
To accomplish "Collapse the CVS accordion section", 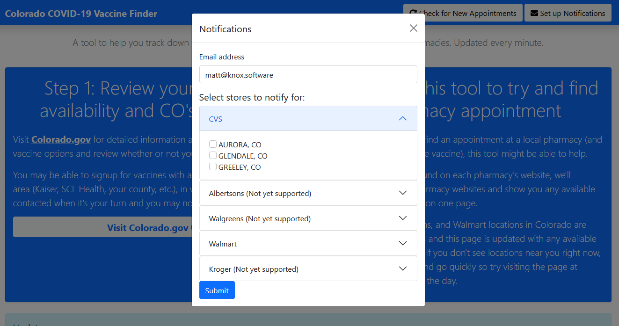I will (x=308, y=119).
